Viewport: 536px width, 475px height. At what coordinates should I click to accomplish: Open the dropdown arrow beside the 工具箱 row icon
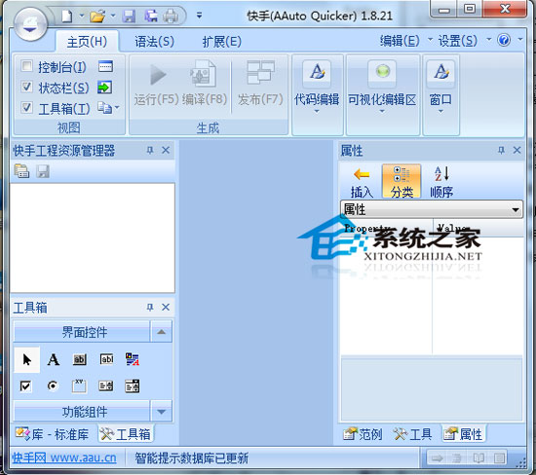117,108
